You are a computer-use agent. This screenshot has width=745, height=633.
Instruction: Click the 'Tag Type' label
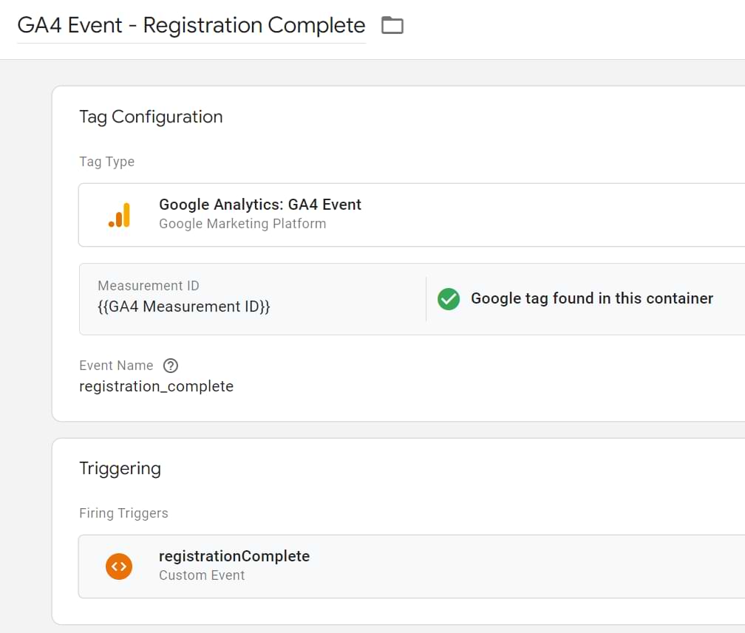[x=106, y=162]
